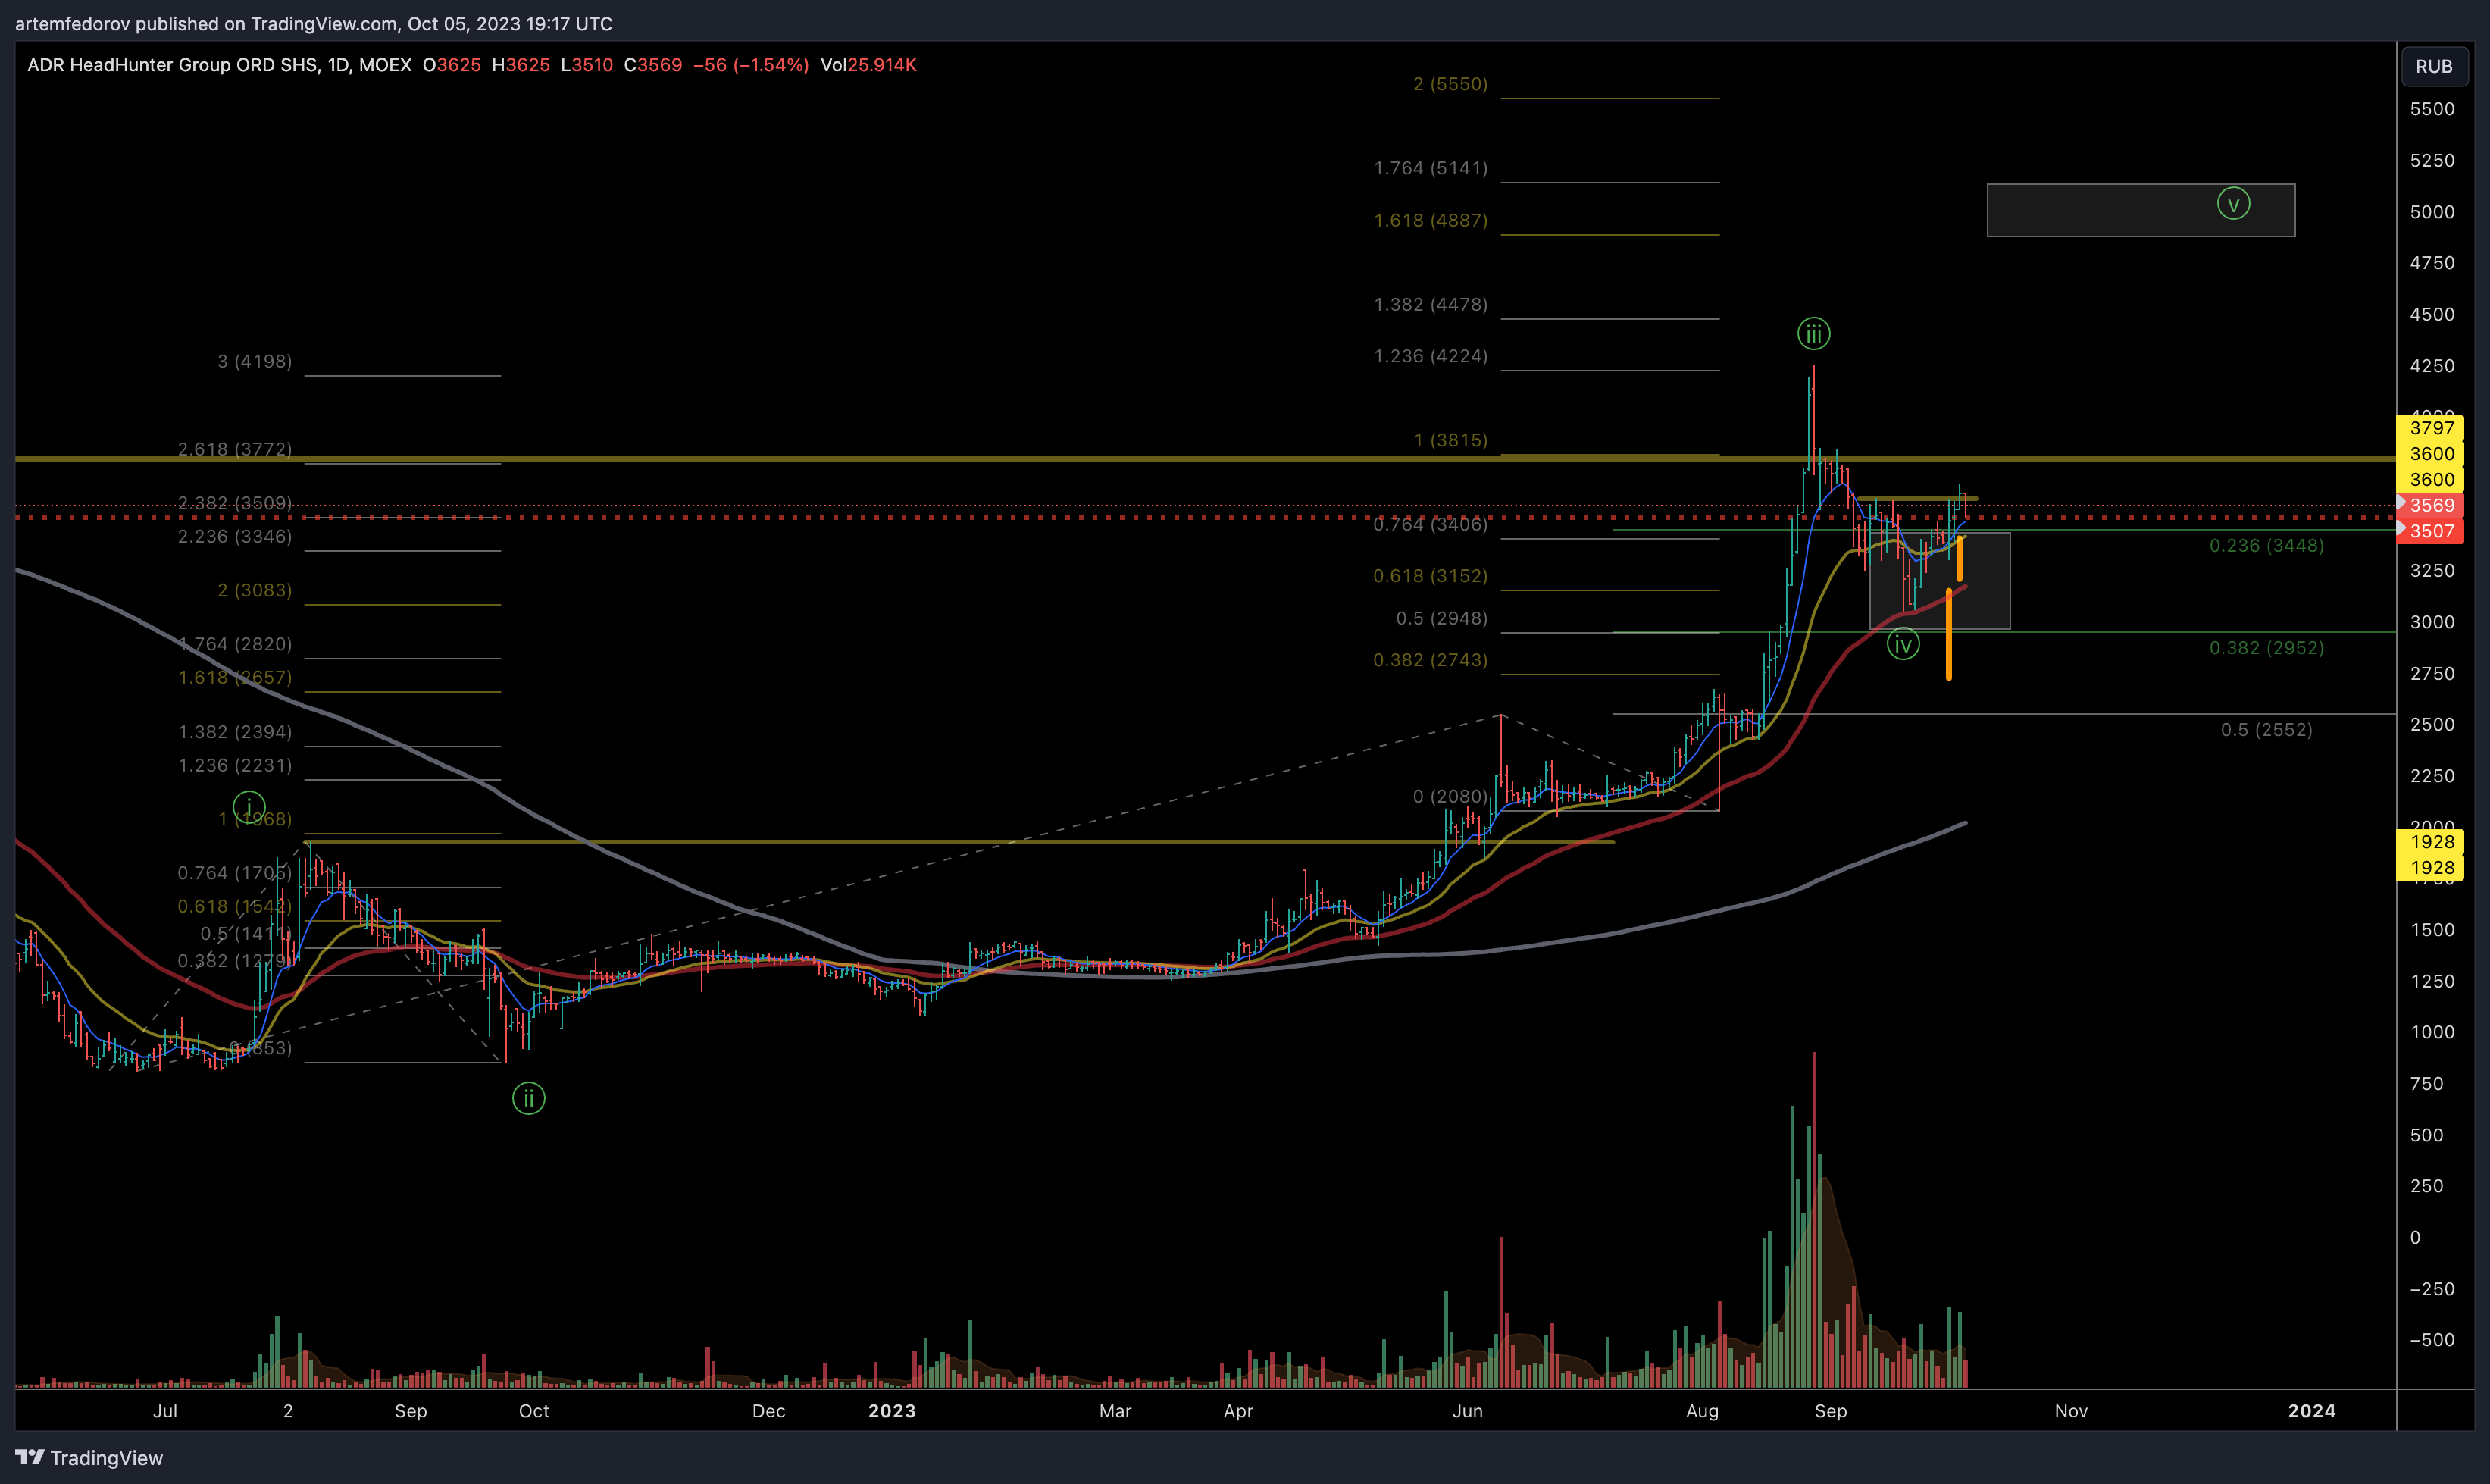2490x1484 pixels.
Task: Click the high value H3625
Action: pos(521,65)
